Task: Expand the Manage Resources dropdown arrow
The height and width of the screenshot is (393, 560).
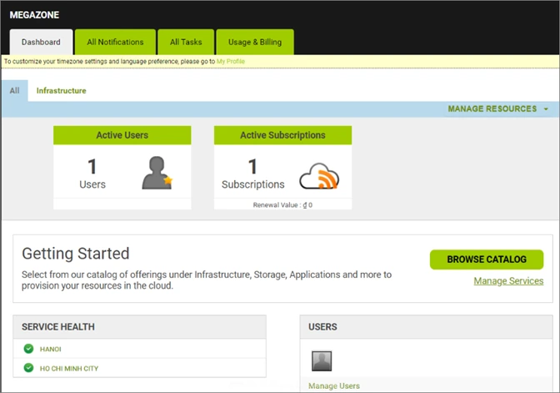Action: coord(546,109)
